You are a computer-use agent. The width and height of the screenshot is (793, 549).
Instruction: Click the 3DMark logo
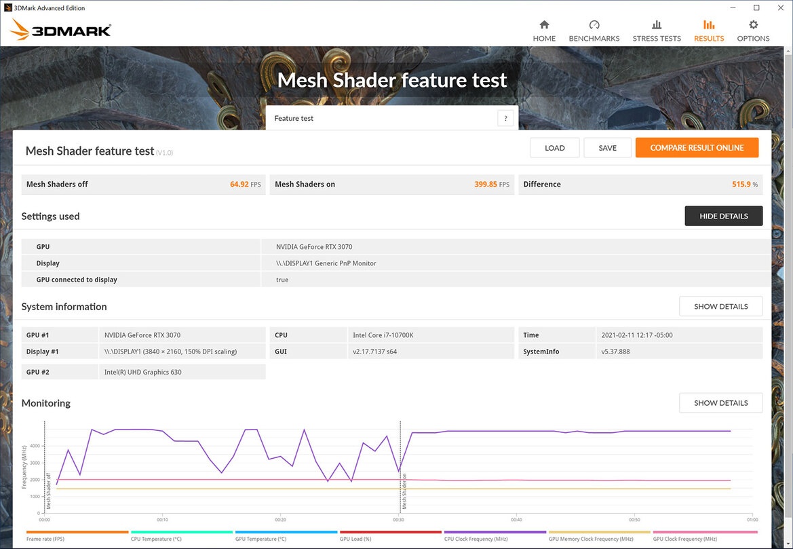[x=60, y=30]
